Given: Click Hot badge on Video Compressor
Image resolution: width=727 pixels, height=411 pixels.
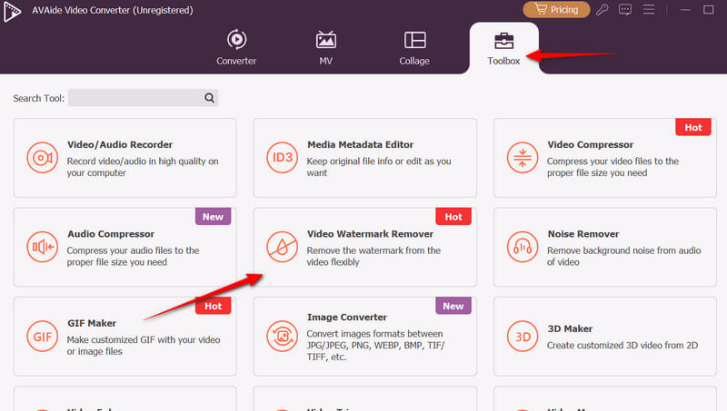Looking at the screenshot, I should coord(693,127).
